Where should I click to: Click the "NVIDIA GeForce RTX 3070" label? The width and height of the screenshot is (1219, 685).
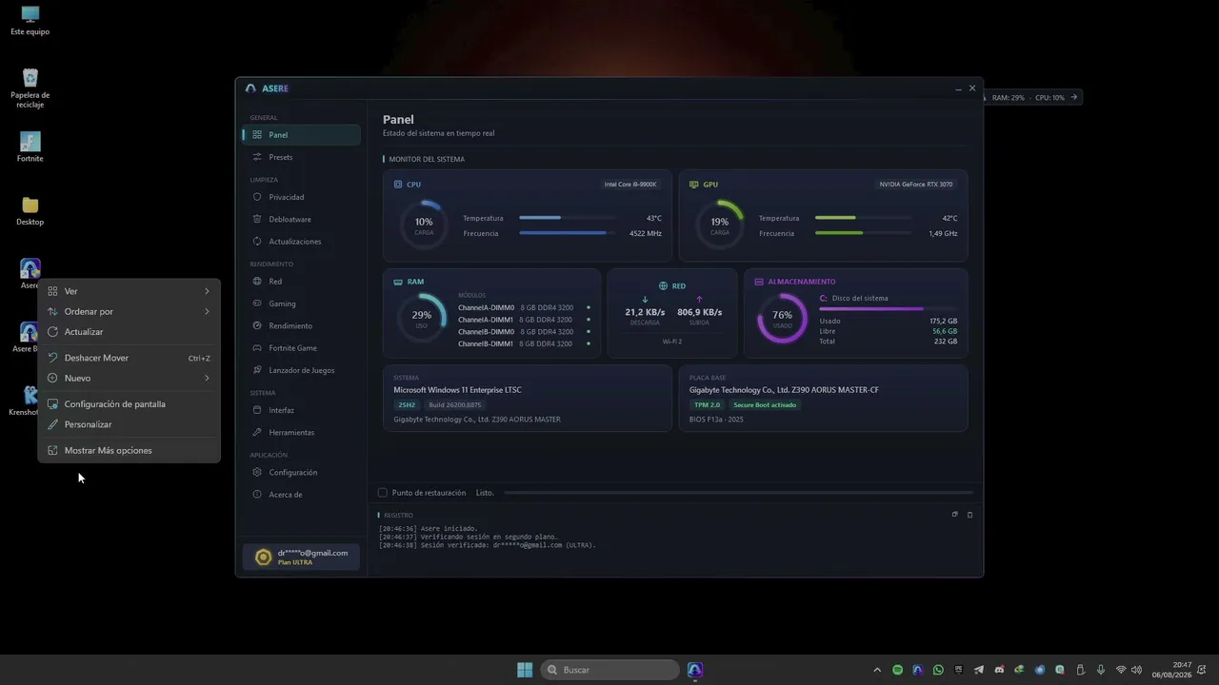coord(915,185)
